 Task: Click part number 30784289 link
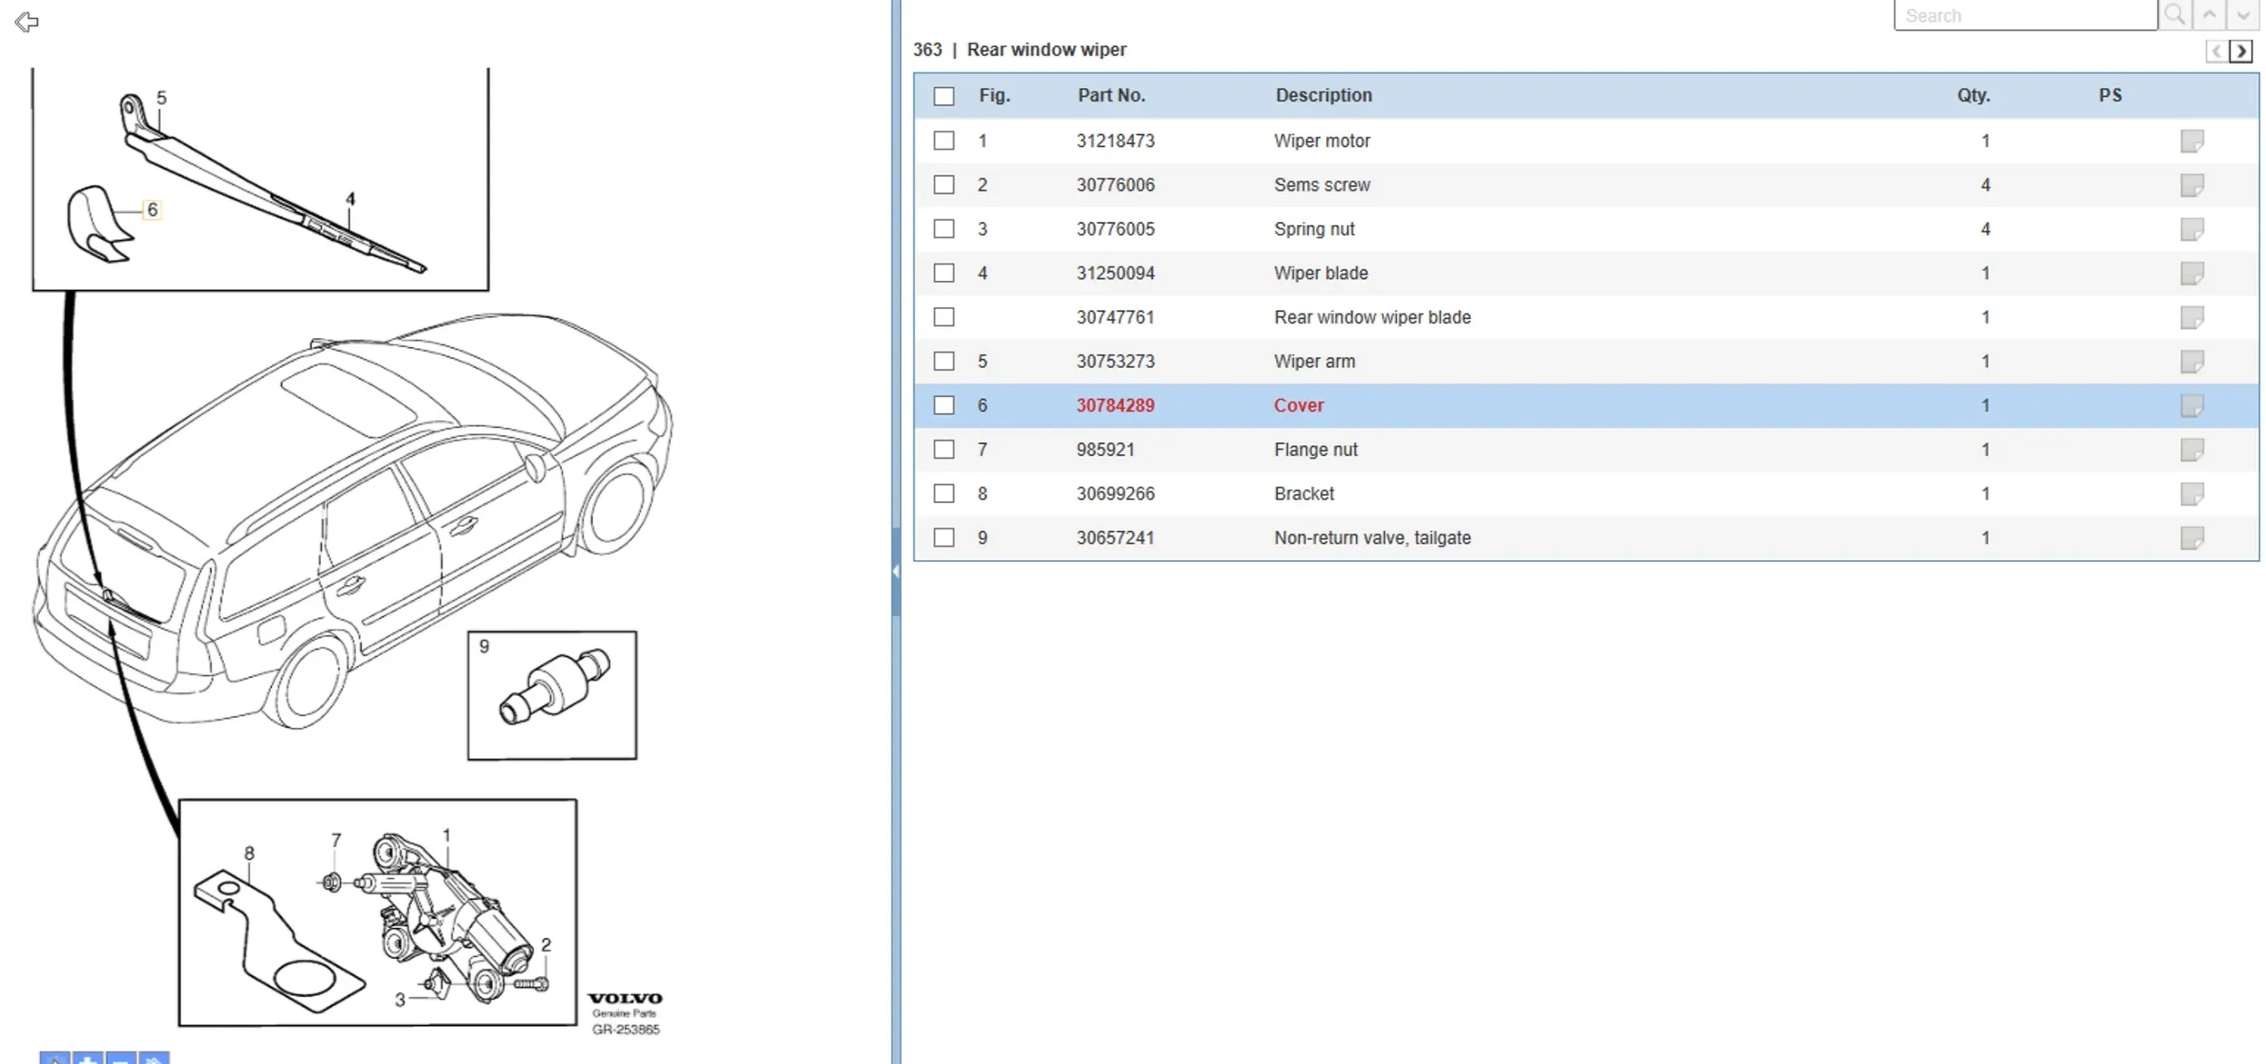tap(1115, 405)
